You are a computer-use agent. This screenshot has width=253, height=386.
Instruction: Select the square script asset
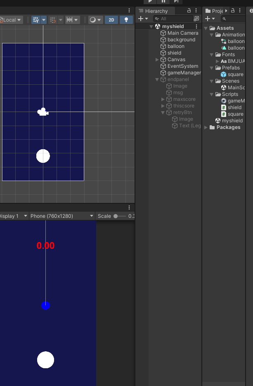click(x=232, y=114)
